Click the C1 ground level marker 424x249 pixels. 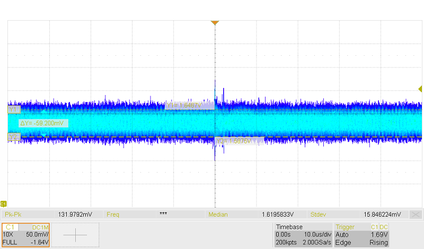(x=4, y=204)
